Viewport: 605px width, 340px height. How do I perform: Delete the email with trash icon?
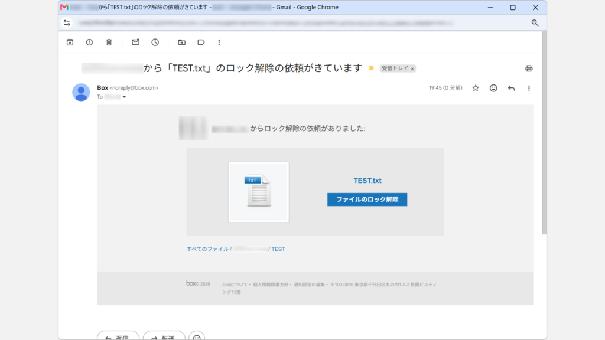tap(109, 42)
